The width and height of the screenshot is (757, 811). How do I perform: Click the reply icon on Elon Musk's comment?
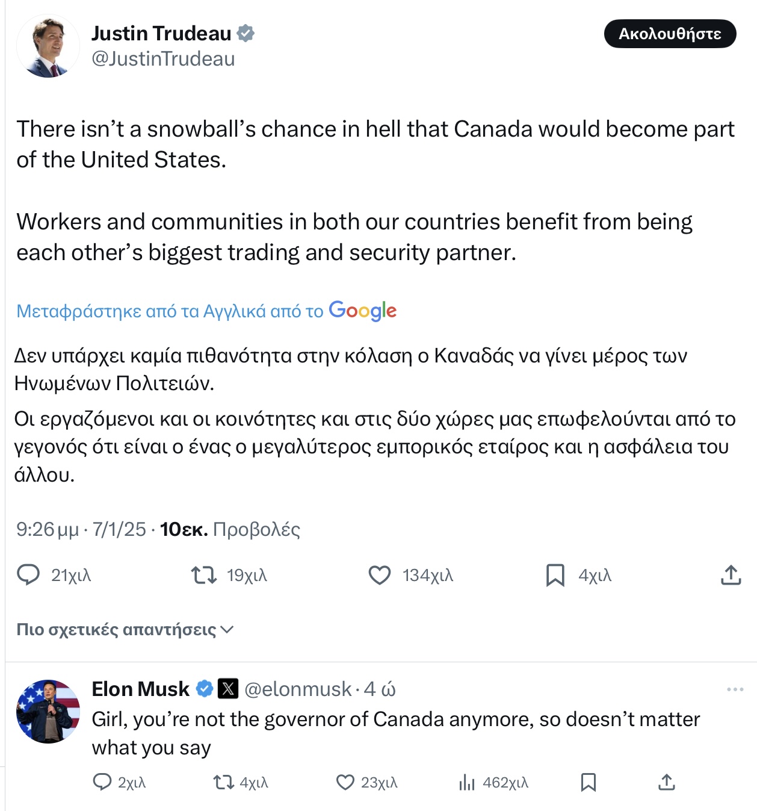(102, 782)
